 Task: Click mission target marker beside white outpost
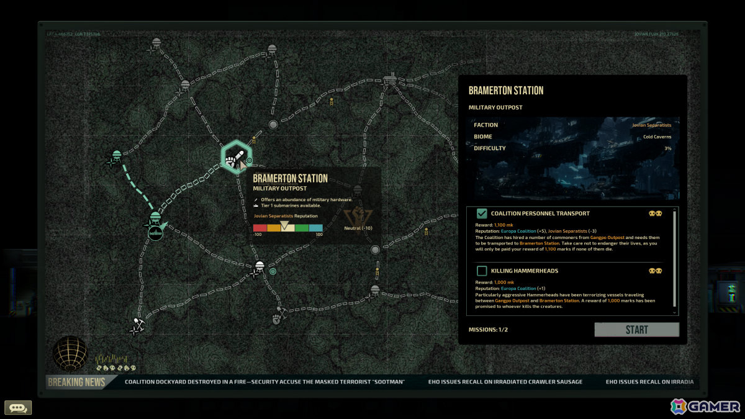(273, 271)
